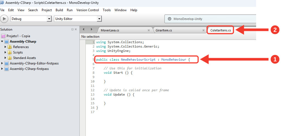Select the Assembly-CSharp project node

(23, 42)
